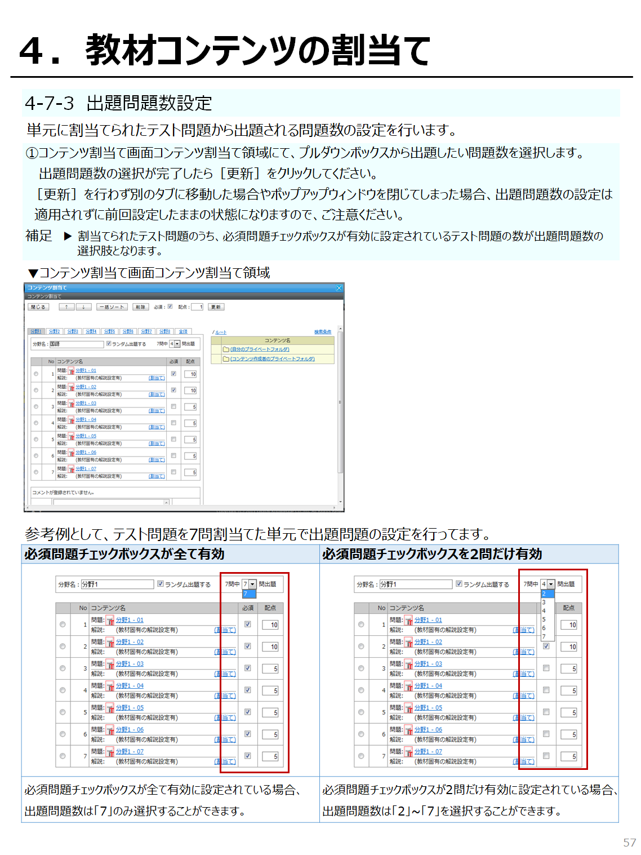Click the 分野1 - 04 question icon in the two-required example

coord(409,686)
